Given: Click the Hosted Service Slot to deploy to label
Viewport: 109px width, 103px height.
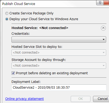Looking at the screenshot, I should point(37,47).
